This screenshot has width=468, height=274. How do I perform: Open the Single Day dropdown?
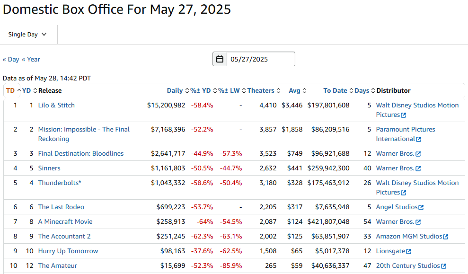click(x=28, y=35)
